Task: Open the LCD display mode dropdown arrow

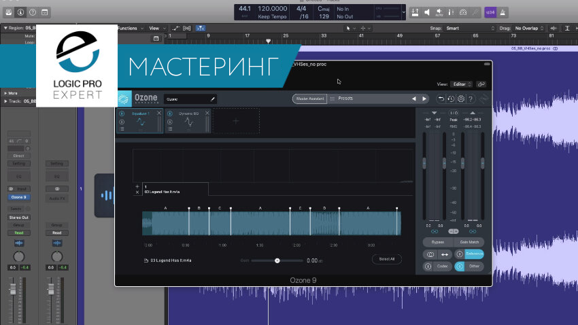Action: click(x=404, y=12)
